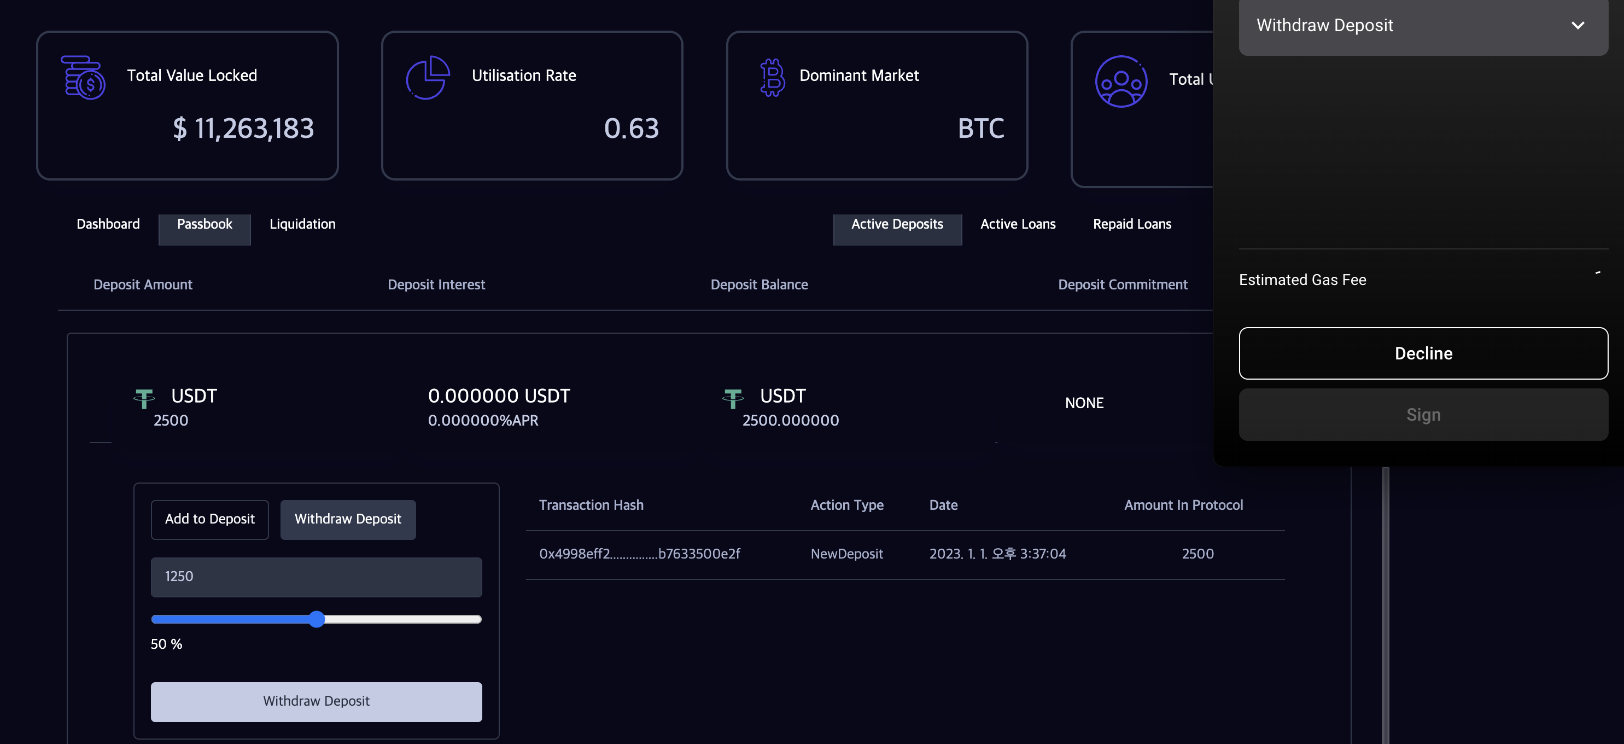Image resolution: width=1624 pixels, height=744 pixels.
Task: Select the Passbook tab
Action: pyautogui.click(x=205, y=224)
